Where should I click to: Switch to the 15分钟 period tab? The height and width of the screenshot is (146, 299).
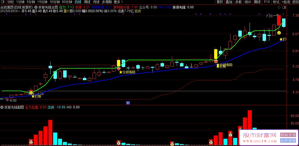tap(42, 2)
